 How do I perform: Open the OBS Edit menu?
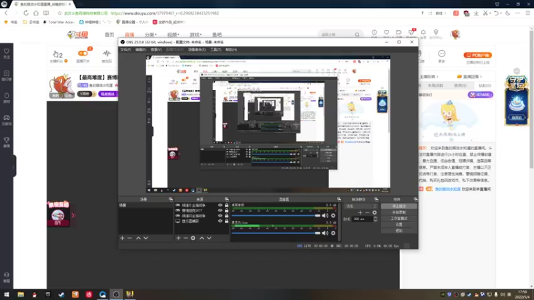pos(141,49)
